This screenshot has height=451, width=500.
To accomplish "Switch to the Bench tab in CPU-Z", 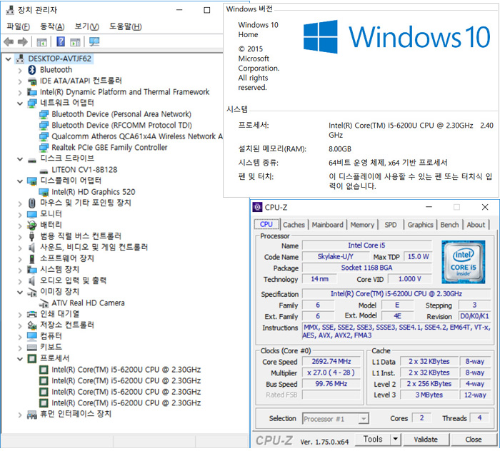I will click(x=449, y=225).
